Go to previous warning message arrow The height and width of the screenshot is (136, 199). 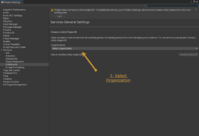pos(55,16)
